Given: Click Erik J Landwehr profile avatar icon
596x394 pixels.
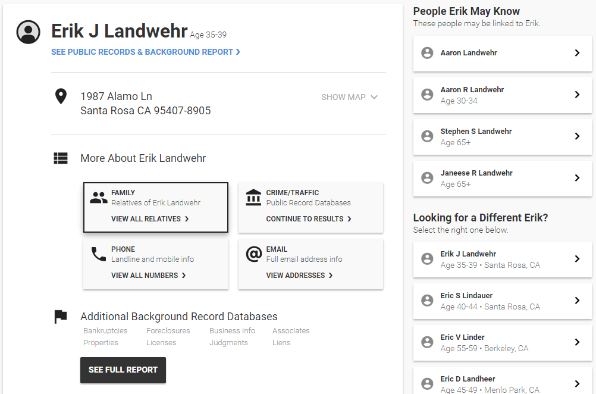Looking at the screenshot, I should (28, 32).
